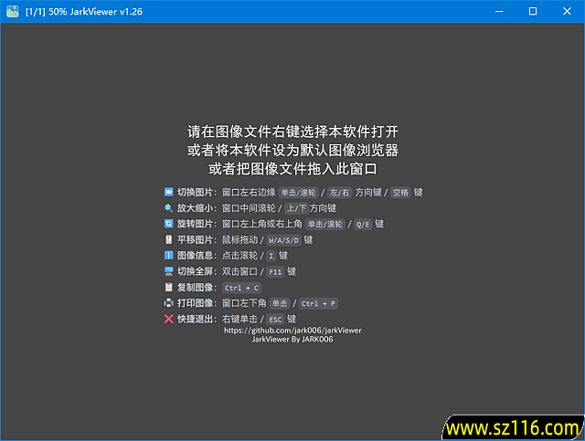This screenshot has width=585, height=441.
Task: Click the 快捷退出 label
Action: pos(195,319)
